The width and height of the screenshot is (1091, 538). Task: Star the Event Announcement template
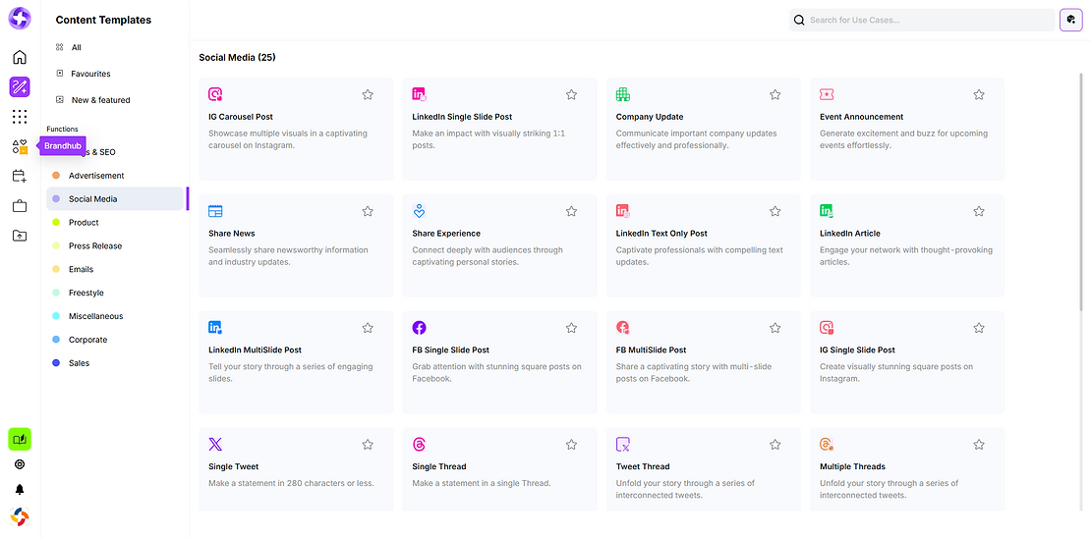coord(979,94)
